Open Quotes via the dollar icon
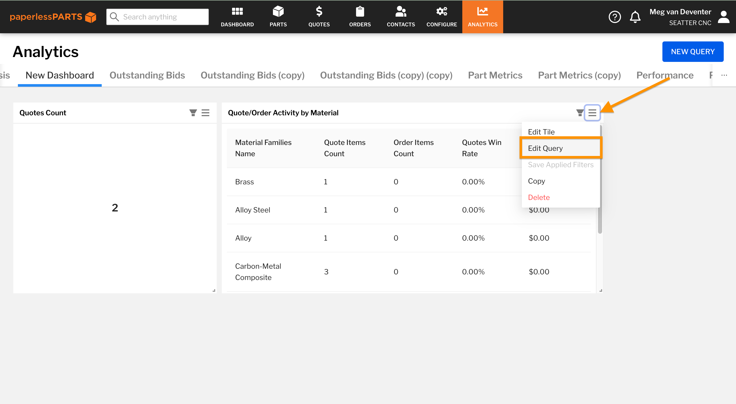This screenshot has width=736, height=404. [x=319, y=12]
